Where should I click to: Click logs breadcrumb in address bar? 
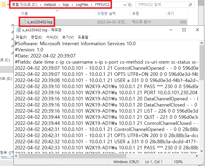[66, 5]
